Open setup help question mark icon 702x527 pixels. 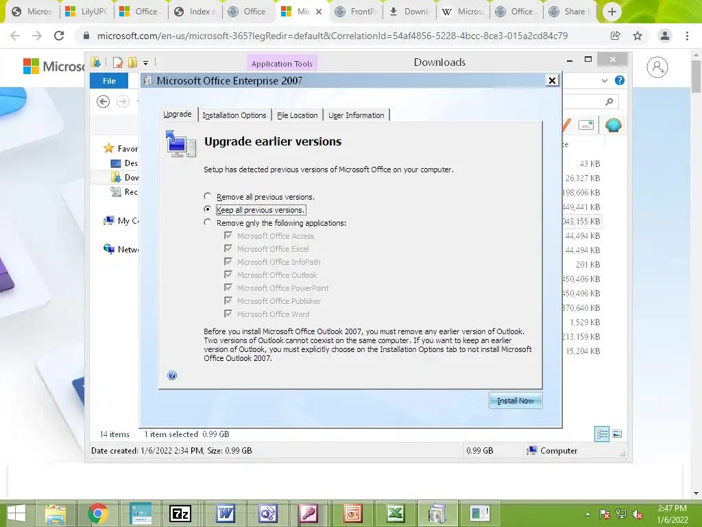coord(172,375)
